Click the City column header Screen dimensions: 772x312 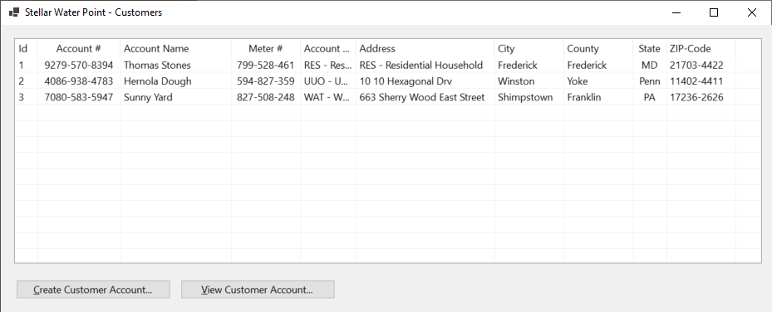(529, 49)
